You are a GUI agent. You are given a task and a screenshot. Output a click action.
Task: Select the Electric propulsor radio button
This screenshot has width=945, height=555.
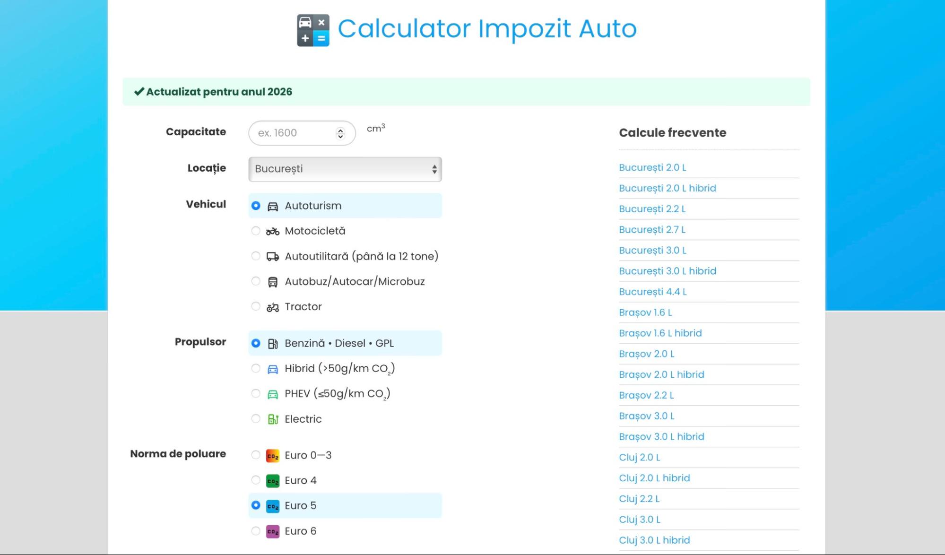coord(256,419)
